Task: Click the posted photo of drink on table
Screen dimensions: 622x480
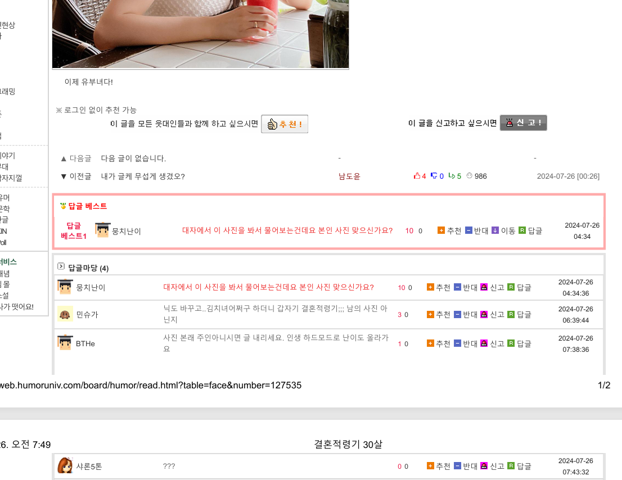Action: point(200,34)
